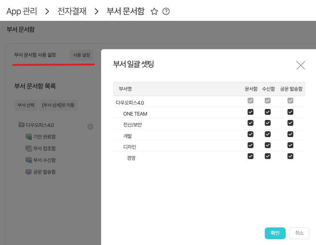Toggle 수신함 checkbox for 전산/보안
The width and height of the screenshot is (316, 245).
click(268, 123)
